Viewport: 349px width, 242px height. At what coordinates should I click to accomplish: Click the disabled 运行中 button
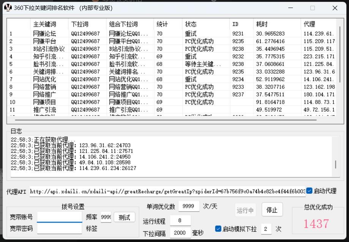(x=245, y=209)
